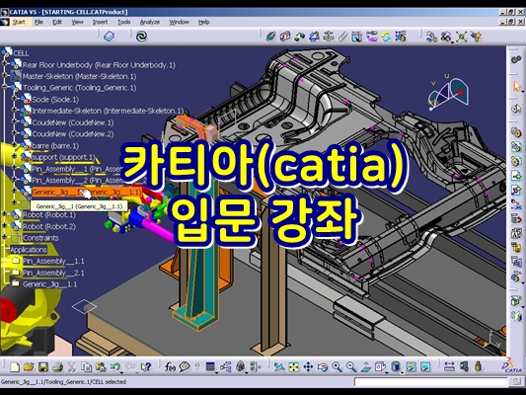
Task: Click the button beside the command field
Action: tap(517, 381)
